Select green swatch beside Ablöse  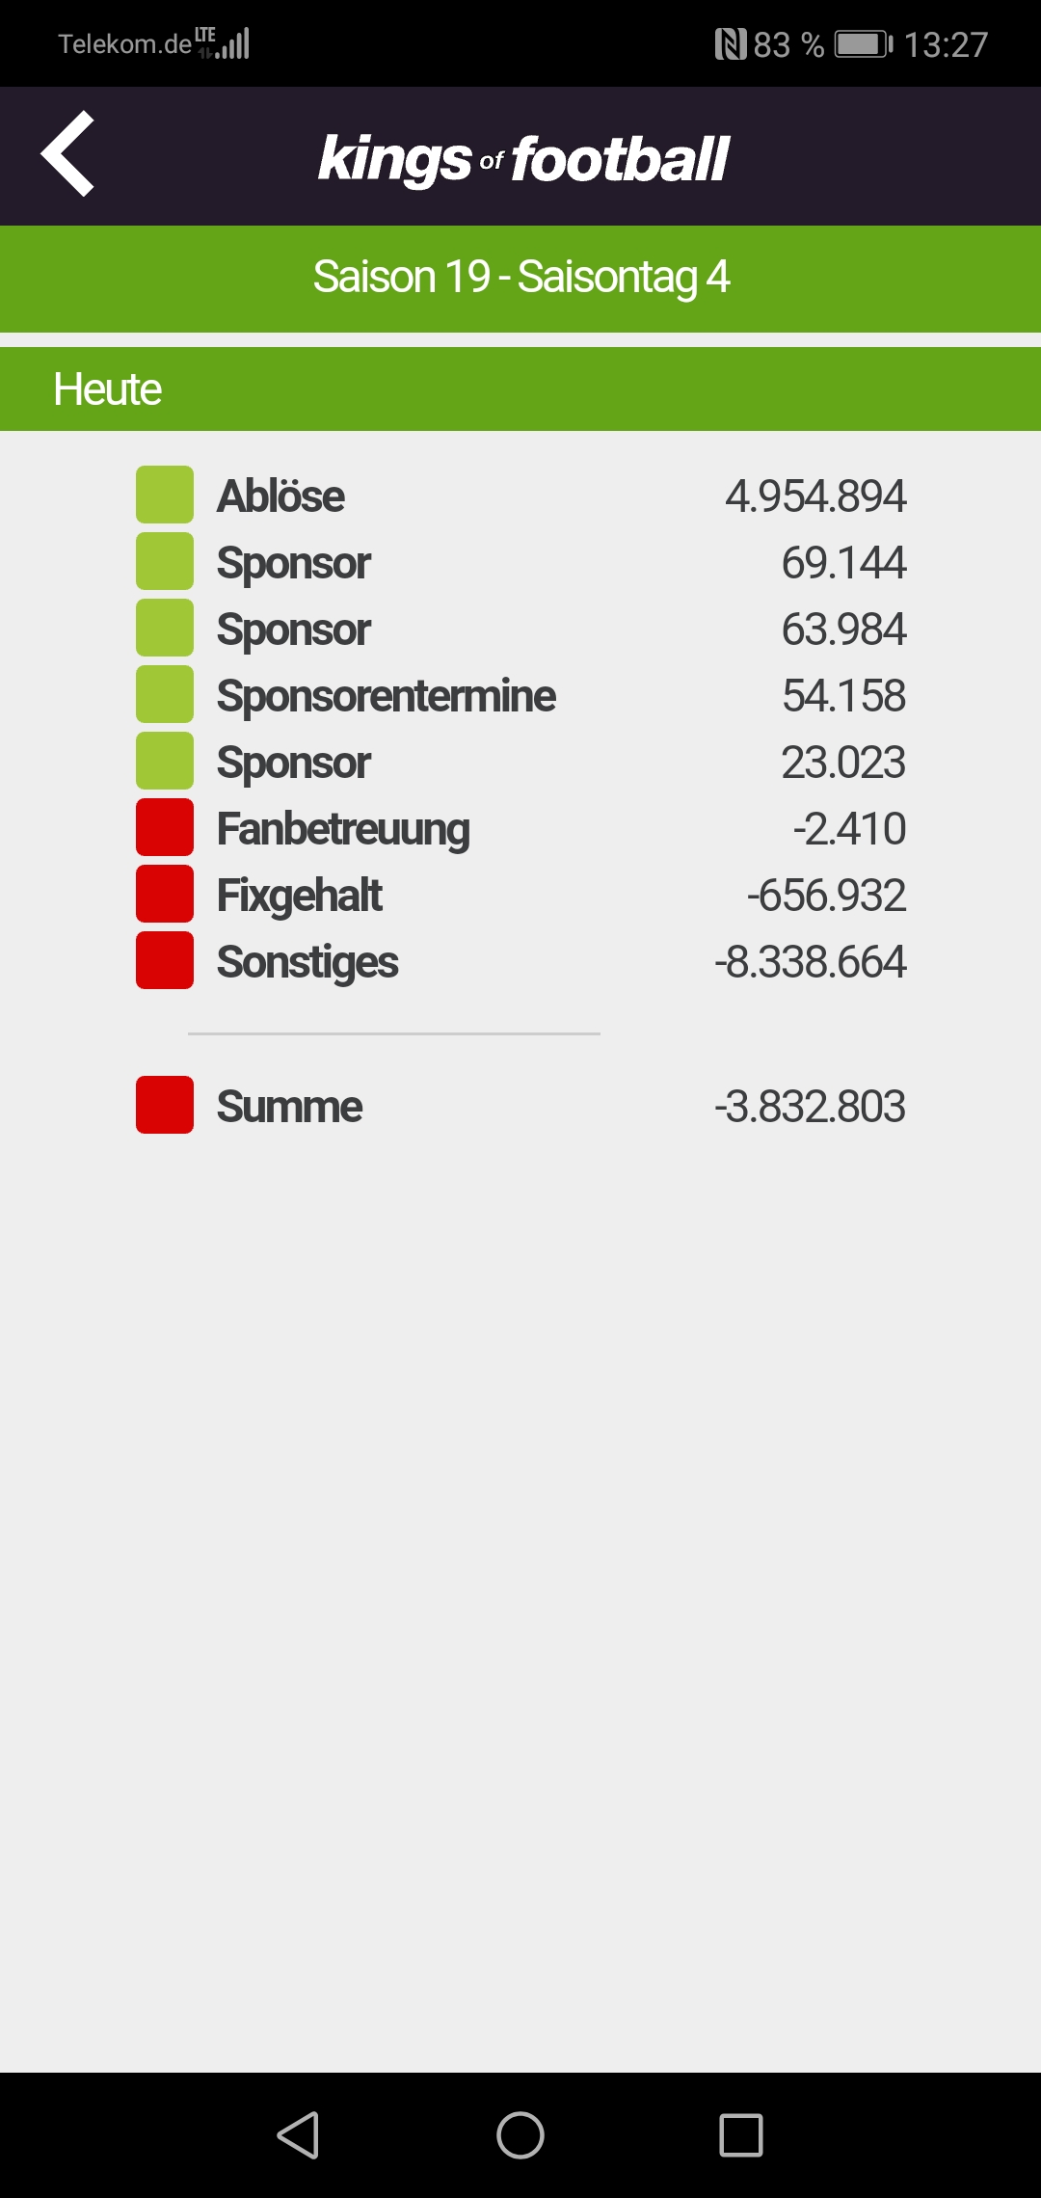click(165, 495)
